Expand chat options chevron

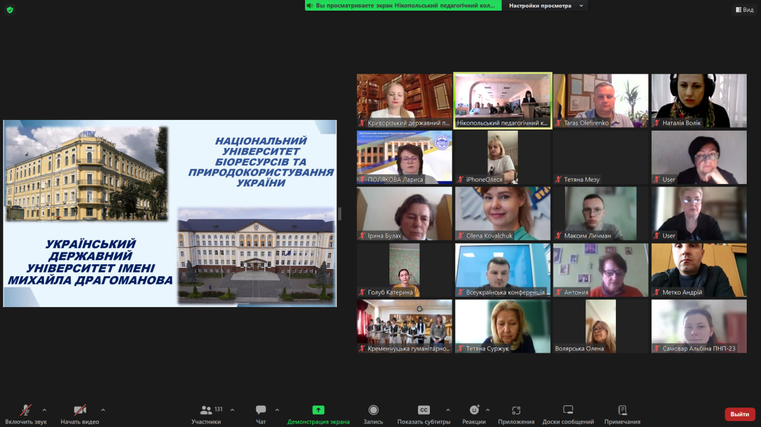(277, 410)
